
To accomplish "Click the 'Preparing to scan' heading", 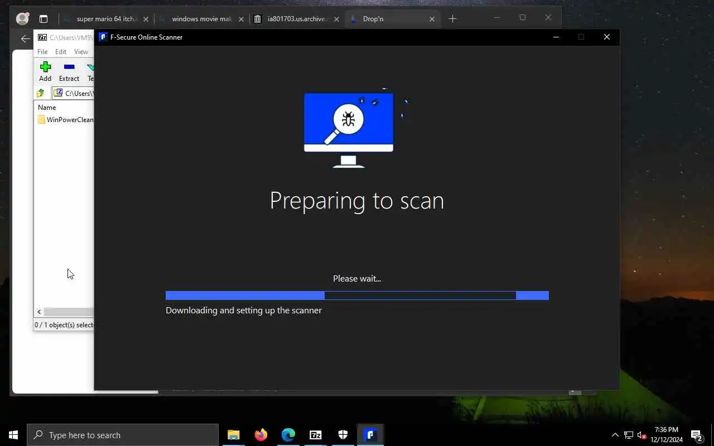I will click(357, 201).
